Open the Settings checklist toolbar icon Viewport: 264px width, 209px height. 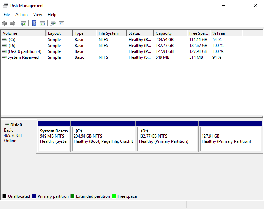tap(61, 23)
